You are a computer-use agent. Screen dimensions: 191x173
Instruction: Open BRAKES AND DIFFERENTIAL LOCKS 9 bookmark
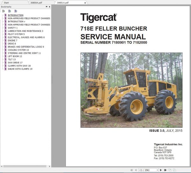(26, 47)
